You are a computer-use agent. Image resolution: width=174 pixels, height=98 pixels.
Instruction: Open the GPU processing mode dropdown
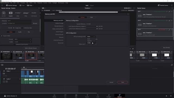(x=91, y=36)
